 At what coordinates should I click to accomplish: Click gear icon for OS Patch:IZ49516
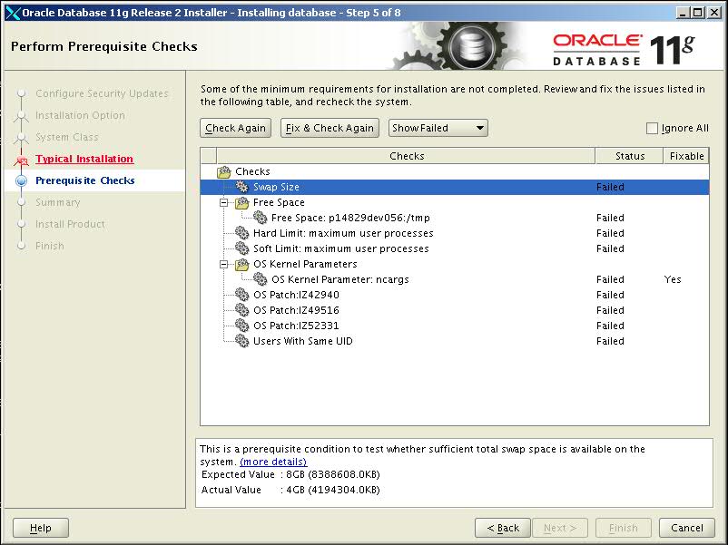coord(241,310)
